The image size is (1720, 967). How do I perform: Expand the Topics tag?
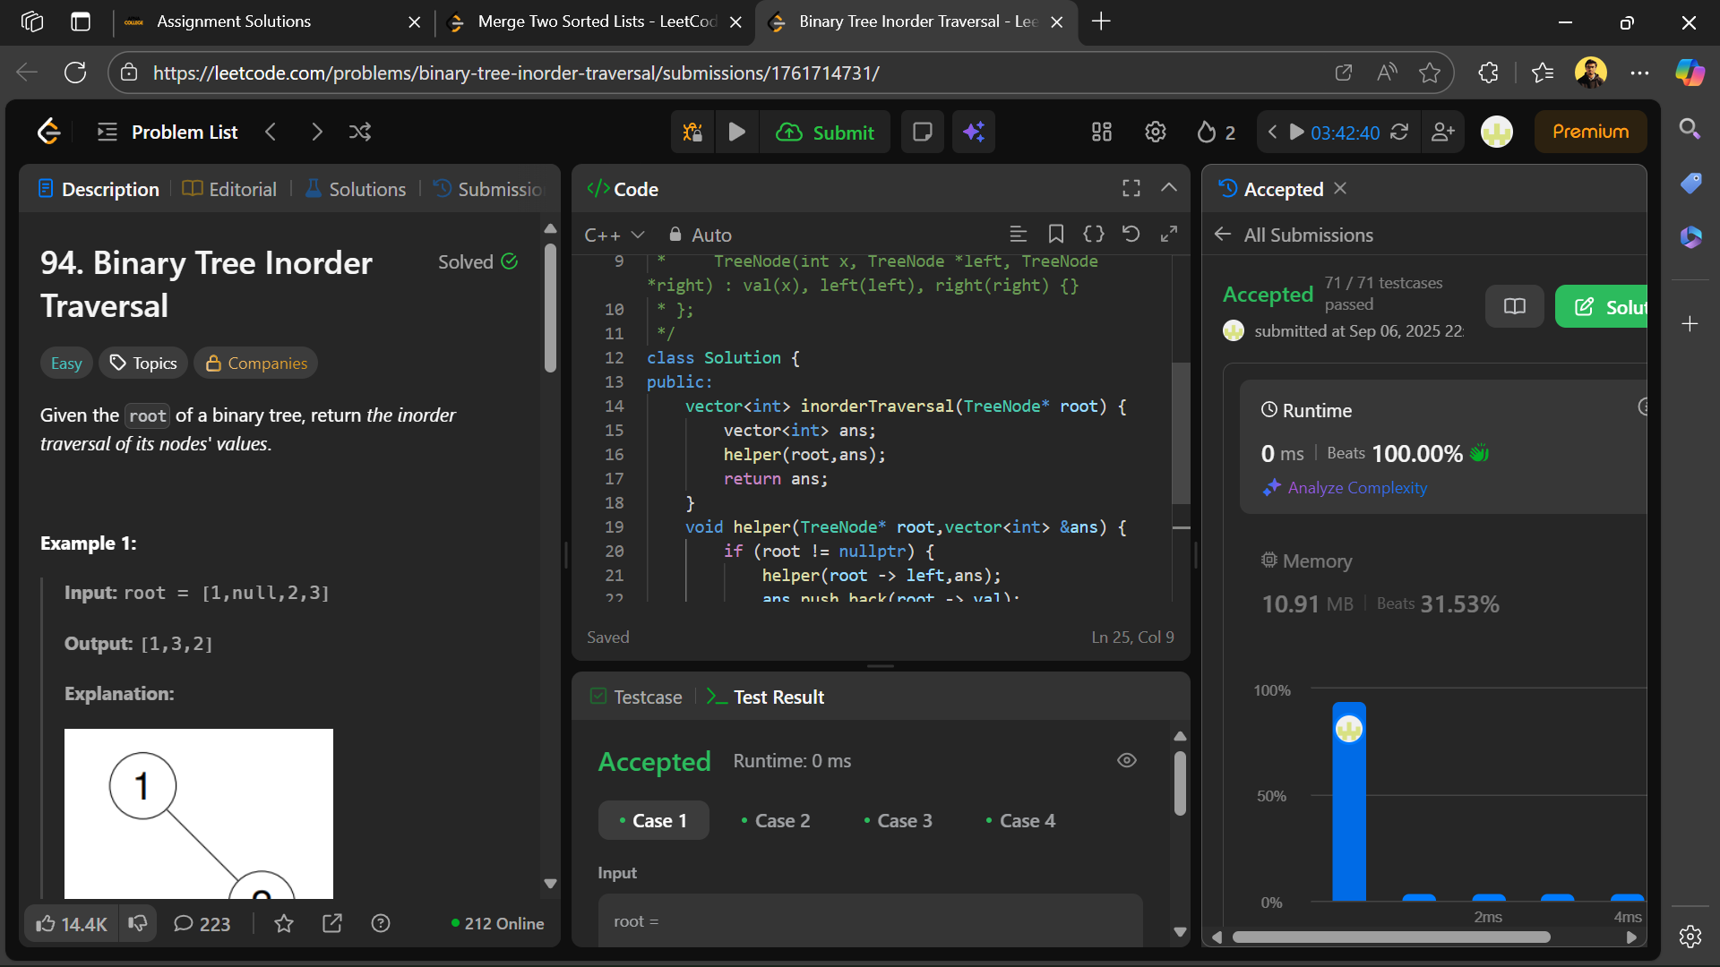pos(143,363)
